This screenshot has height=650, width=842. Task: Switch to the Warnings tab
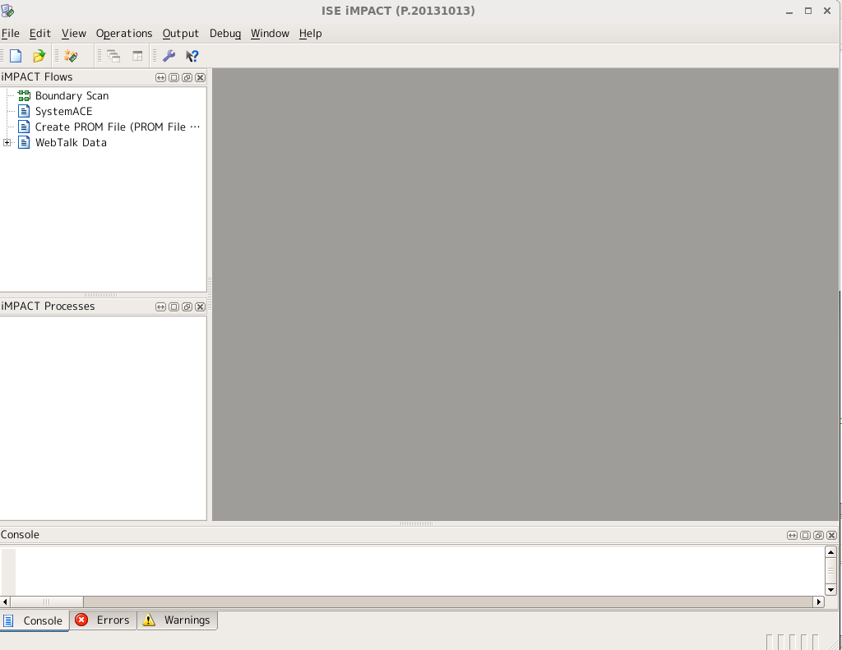click(177, 620)
